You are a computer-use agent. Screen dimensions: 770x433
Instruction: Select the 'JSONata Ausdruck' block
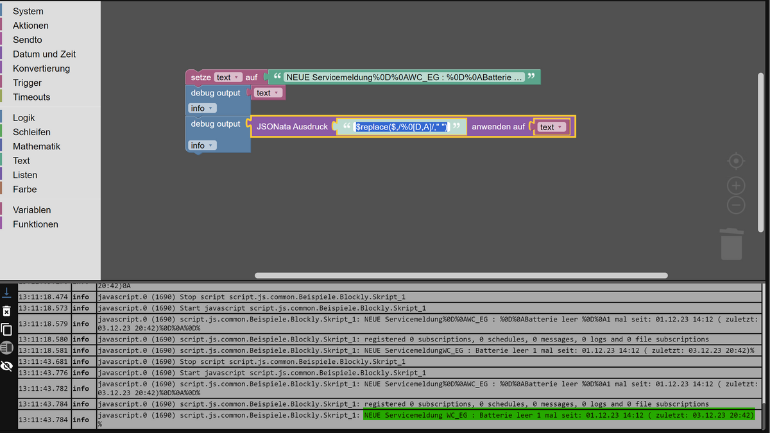tap(292, 127)
